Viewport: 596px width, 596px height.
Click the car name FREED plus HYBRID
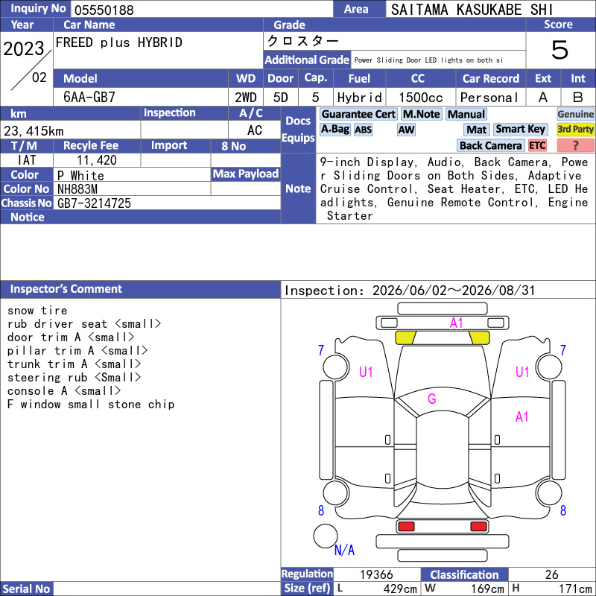pyautogui.click(x=119, y=42)
